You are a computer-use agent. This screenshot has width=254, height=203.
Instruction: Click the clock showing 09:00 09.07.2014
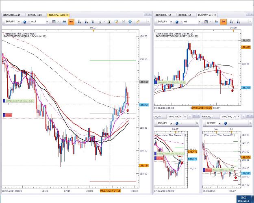tap(243, 199)
